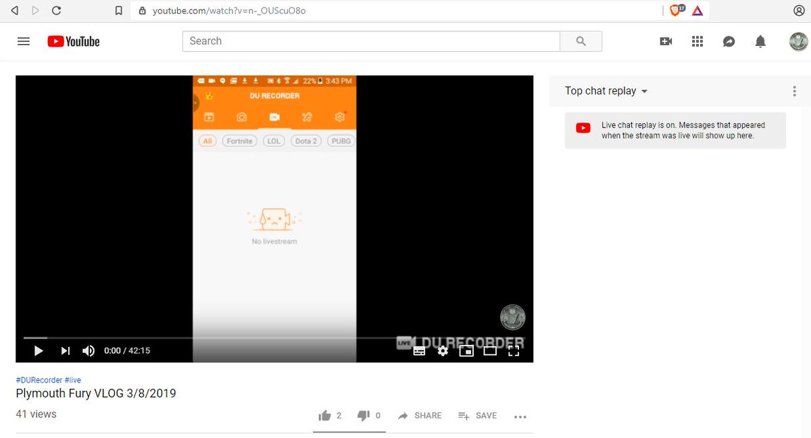Screen dimensions: 811x438
Task: Click the video progress bar
Action: (x=274, y=337)
